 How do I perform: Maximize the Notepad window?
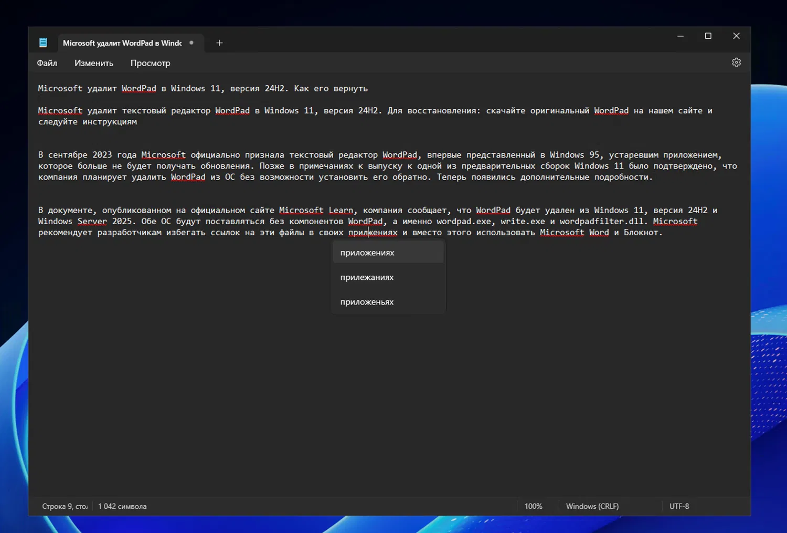coord(708,36)
